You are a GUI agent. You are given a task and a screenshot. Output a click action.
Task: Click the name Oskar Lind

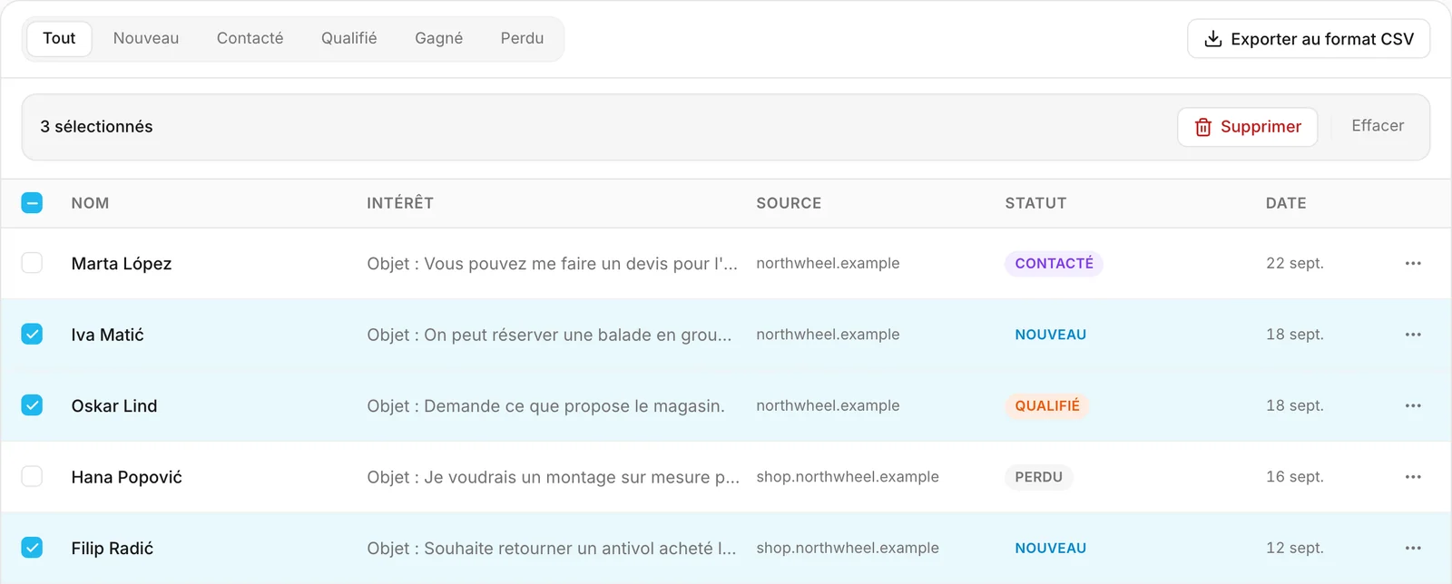pyautogui.click(x=114, y=405)
